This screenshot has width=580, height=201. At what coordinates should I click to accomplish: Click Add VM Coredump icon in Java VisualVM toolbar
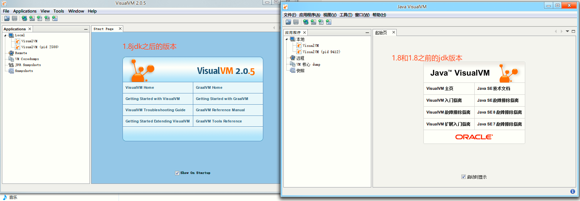pyautogui.click(x=321, y=22)
